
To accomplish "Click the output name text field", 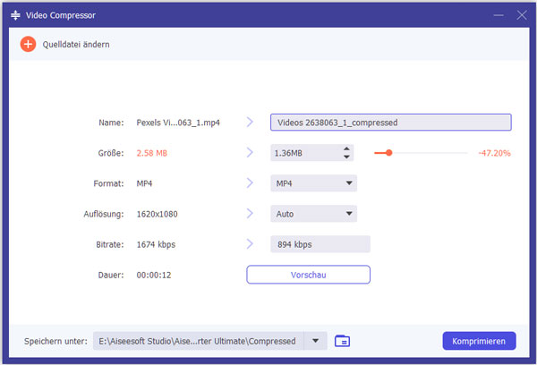I will pyautogui.click(x=390, y=123).
